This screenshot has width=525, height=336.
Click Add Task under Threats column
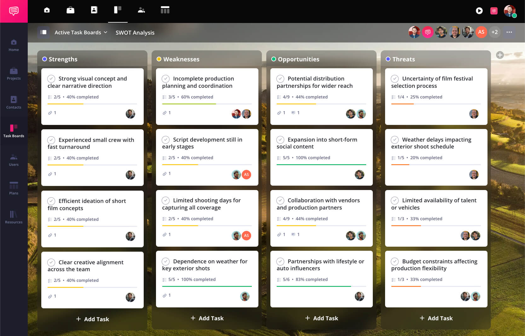[436, 318]
